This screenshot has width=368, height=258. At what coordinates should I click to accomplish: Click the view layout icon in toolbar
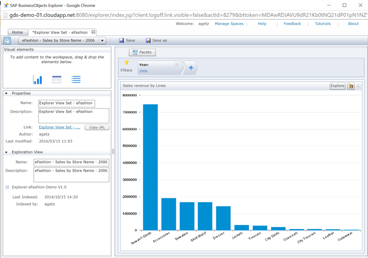click(7, 40)
